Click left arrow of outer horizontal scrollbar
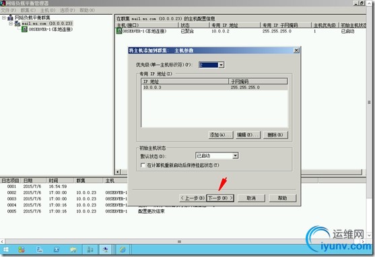 tap(3, 241)
